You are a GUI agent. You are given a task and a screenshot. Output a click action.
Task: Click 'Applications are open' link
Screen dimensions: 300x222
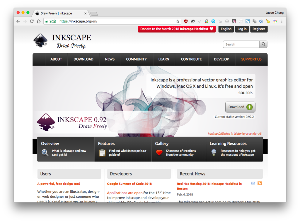point(125,193)
